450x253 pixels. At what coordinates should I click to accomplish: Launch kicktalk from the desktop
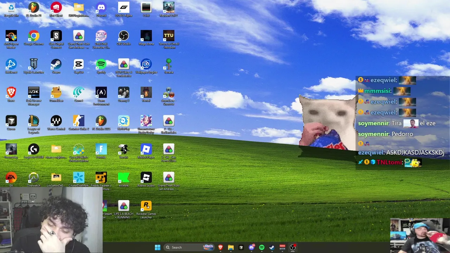123,180
